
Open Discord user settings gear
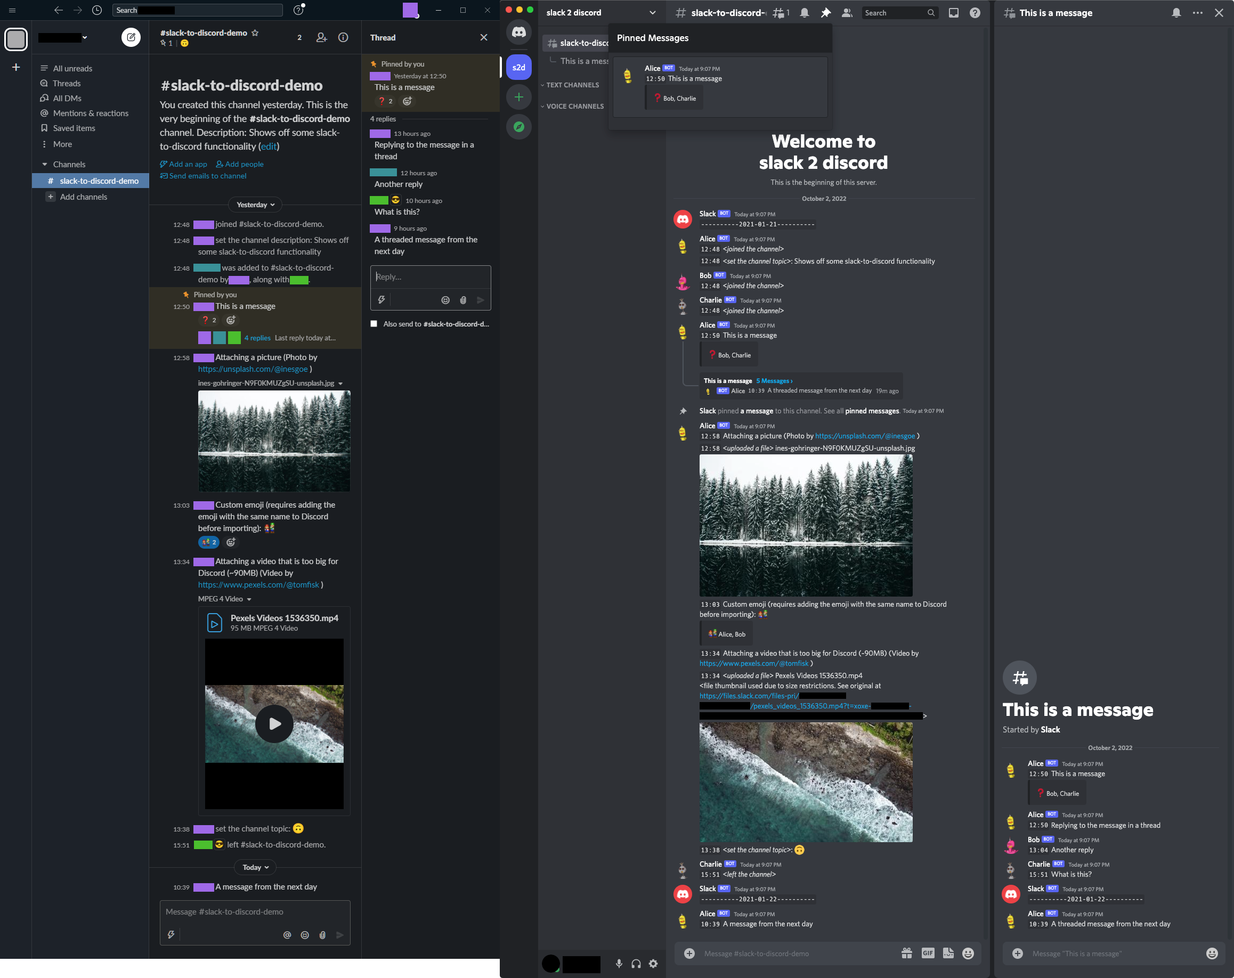(653, 964)
